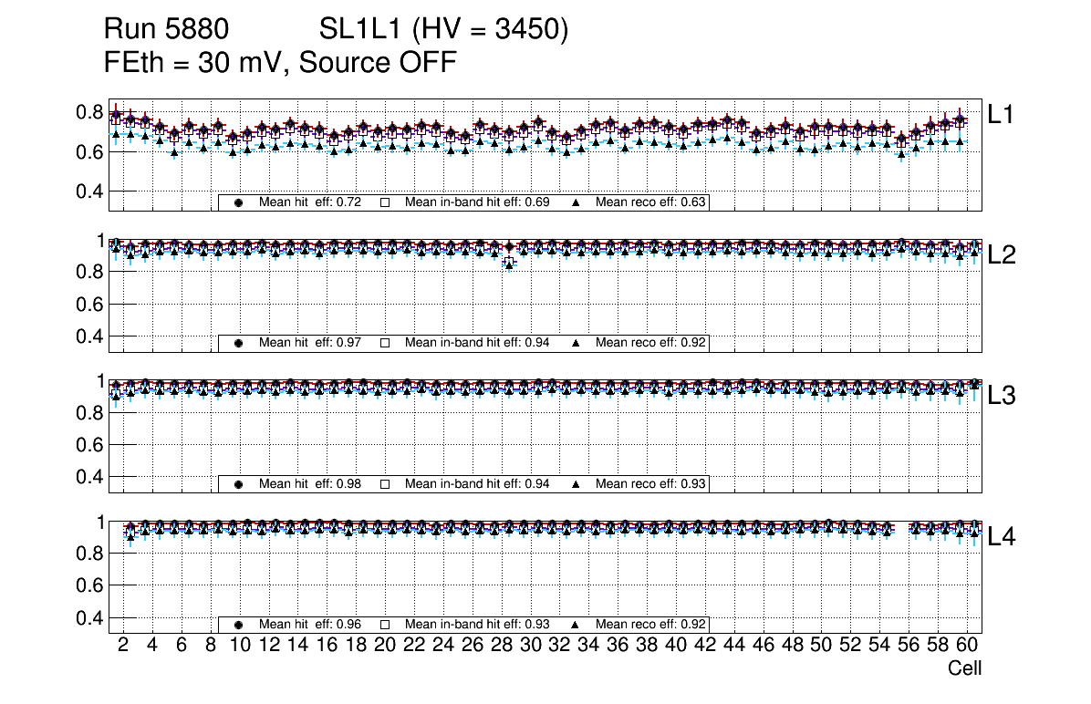Click the 'SL1L1 (HV = 3450)' title text
Viewport: 1091px width, 704px height.
(x=443, y=30)
